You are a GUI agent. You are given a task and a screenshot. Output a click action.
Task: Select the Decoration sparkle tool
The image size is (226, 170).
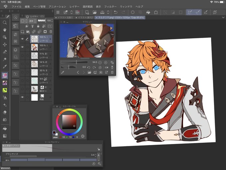click(5, 105)
